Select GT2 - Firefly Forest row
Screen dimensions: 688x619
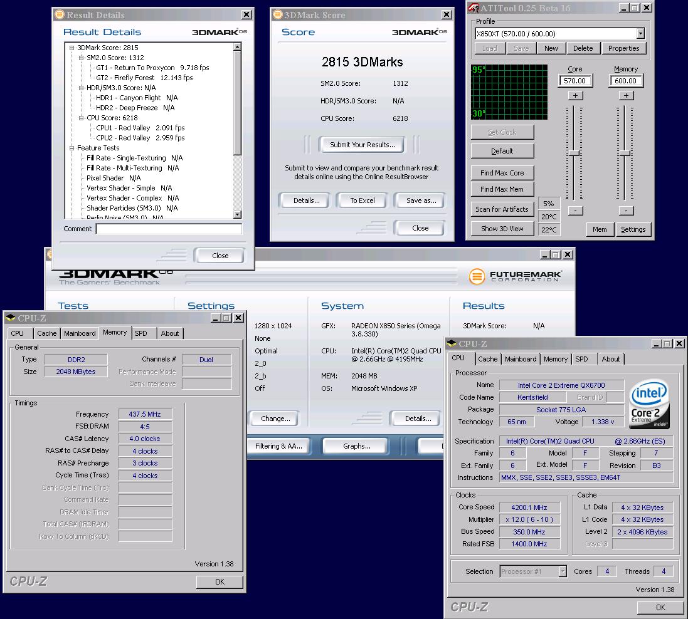(x=144, y=78)
